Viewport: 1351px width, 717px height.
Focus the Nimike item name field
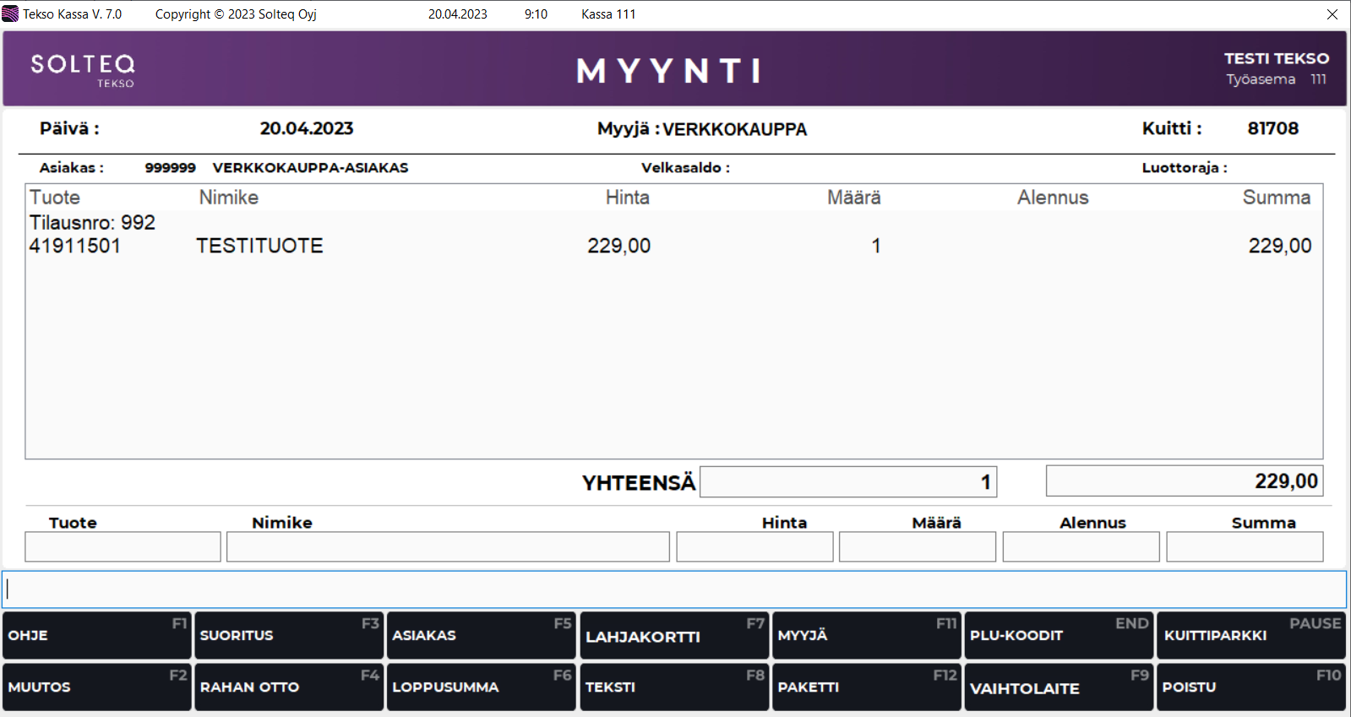coord(448,547)
